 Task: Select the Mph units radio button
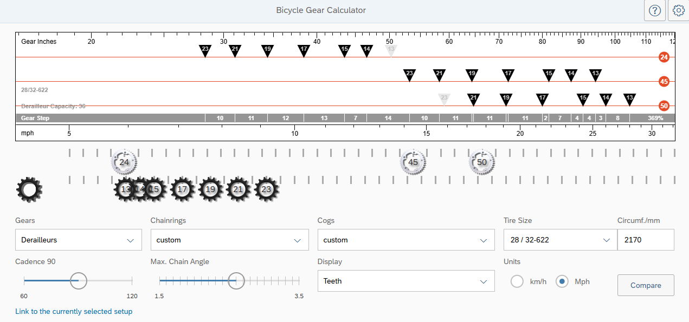click(562, 281)
